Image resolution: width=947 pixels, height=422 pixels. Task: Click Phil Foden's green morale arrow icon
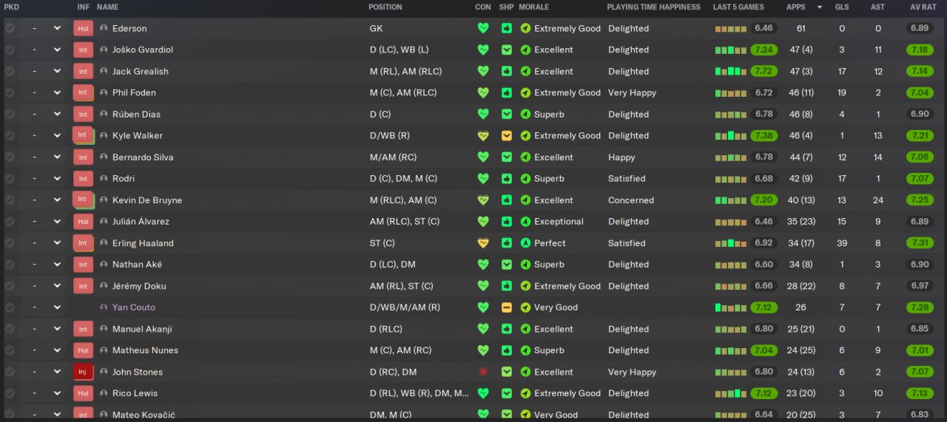pyautogui.click(x=525, y=93)
